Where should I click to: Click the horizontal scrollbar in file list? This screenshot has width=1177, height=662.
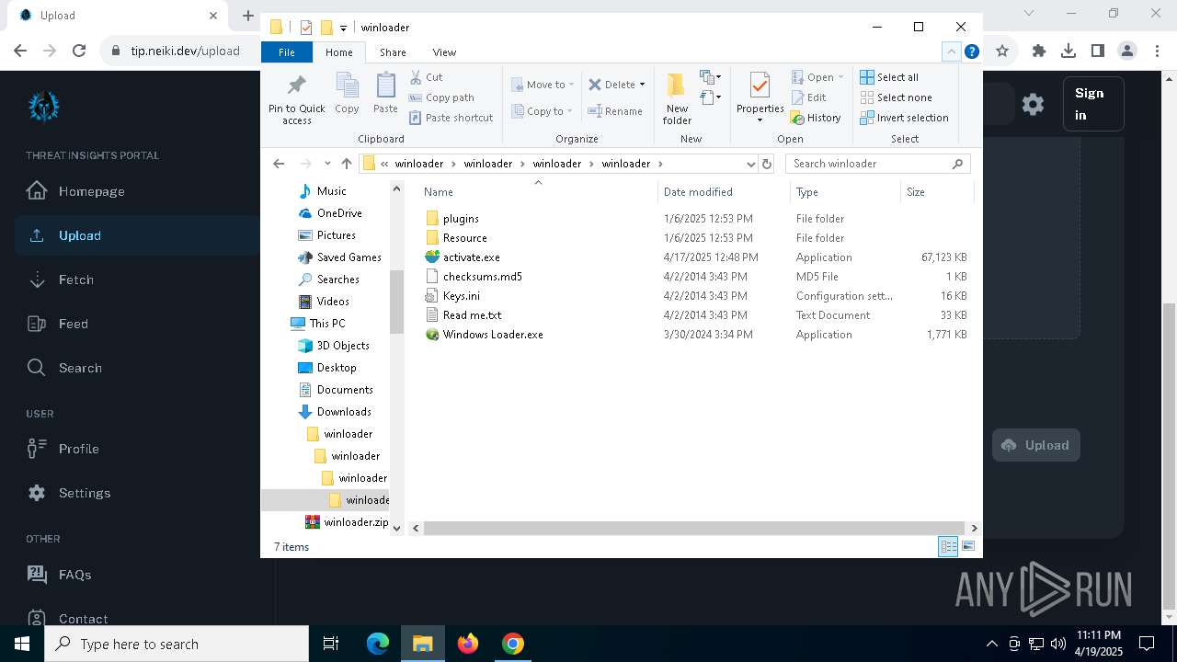tap(694, 528)
